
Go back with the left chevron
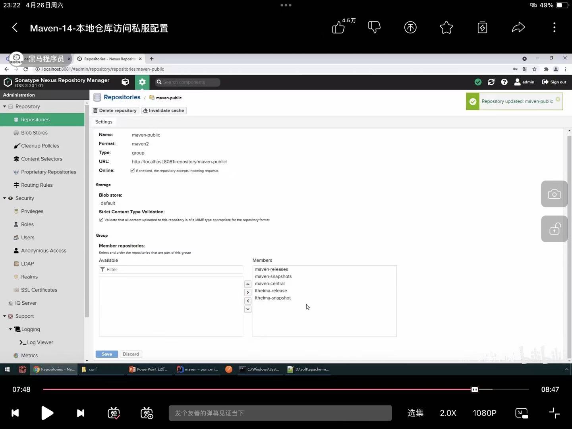15,27
